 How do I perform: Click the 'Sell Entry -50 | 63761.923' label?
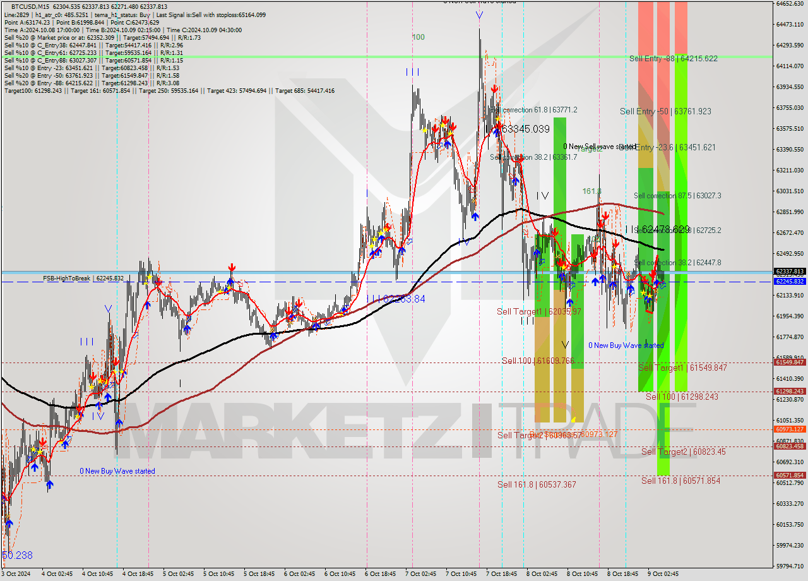(x=665, y=111)
